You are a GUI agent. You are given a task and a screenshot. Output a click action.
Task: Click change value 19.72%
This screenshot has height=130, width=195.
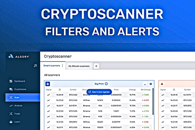132,106
